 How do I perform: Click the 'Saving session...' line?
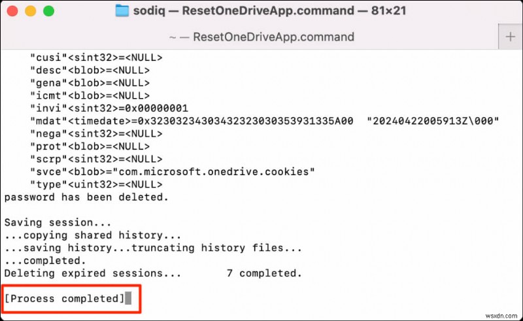[x=58, y=222]
